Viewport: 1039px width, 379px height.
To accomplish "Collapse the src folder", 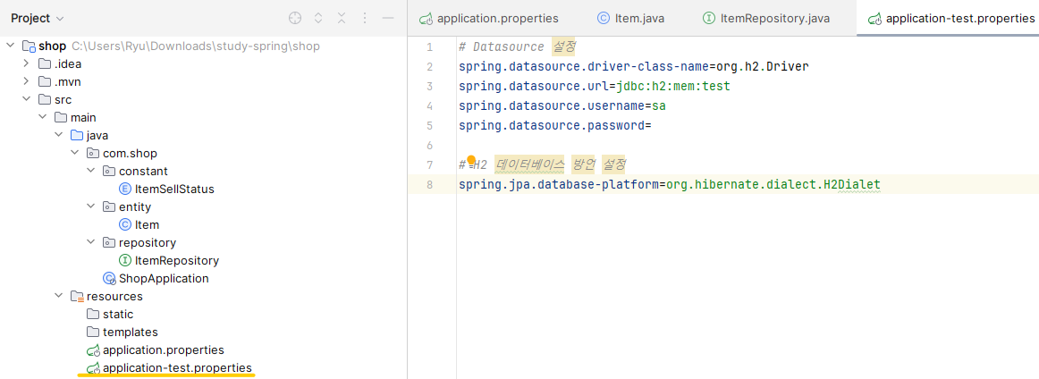I will [x=26, y=100].
